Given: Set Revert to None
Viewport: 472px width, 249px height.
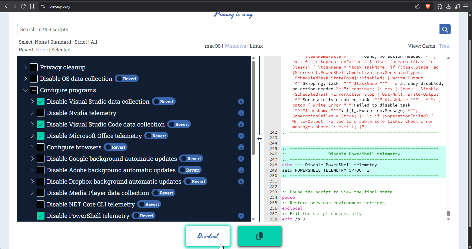Looking at the screenshot, I should pos(42,50).
